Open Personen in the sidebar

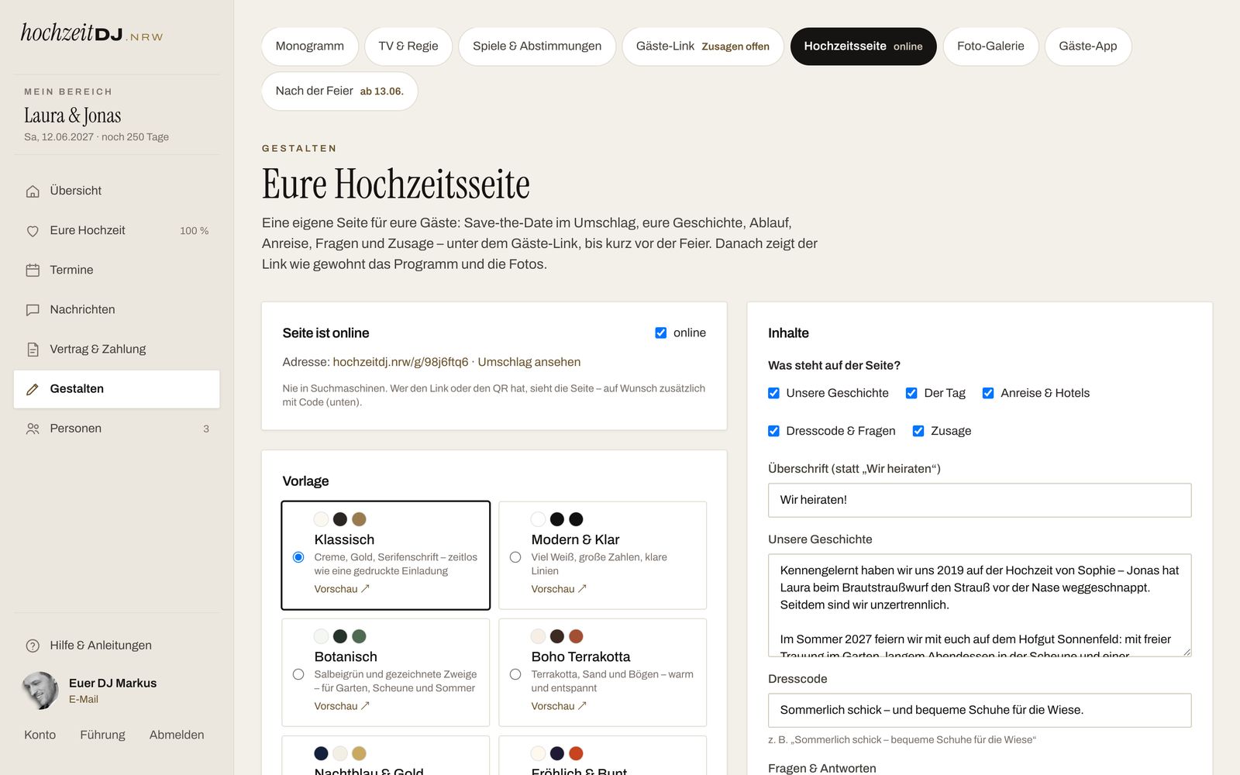[x=116, y=429]
